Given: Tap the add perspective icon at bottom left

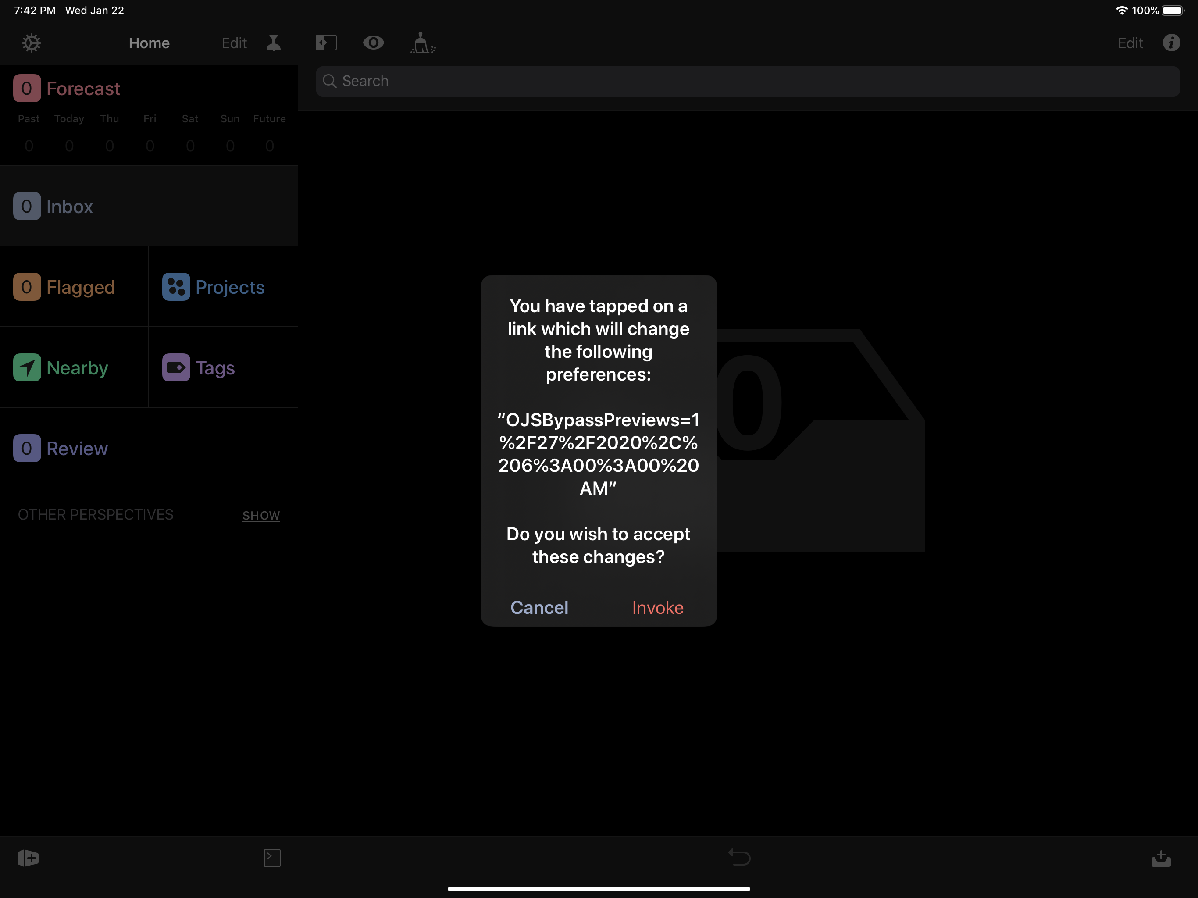Looking at the screenshot, I should (x=28, y=857).
